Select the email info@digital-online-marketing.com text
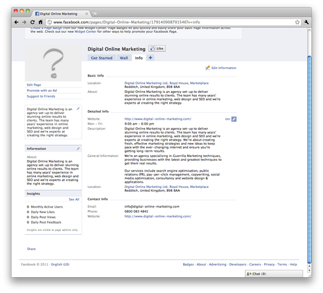 (x=152, y=206)
